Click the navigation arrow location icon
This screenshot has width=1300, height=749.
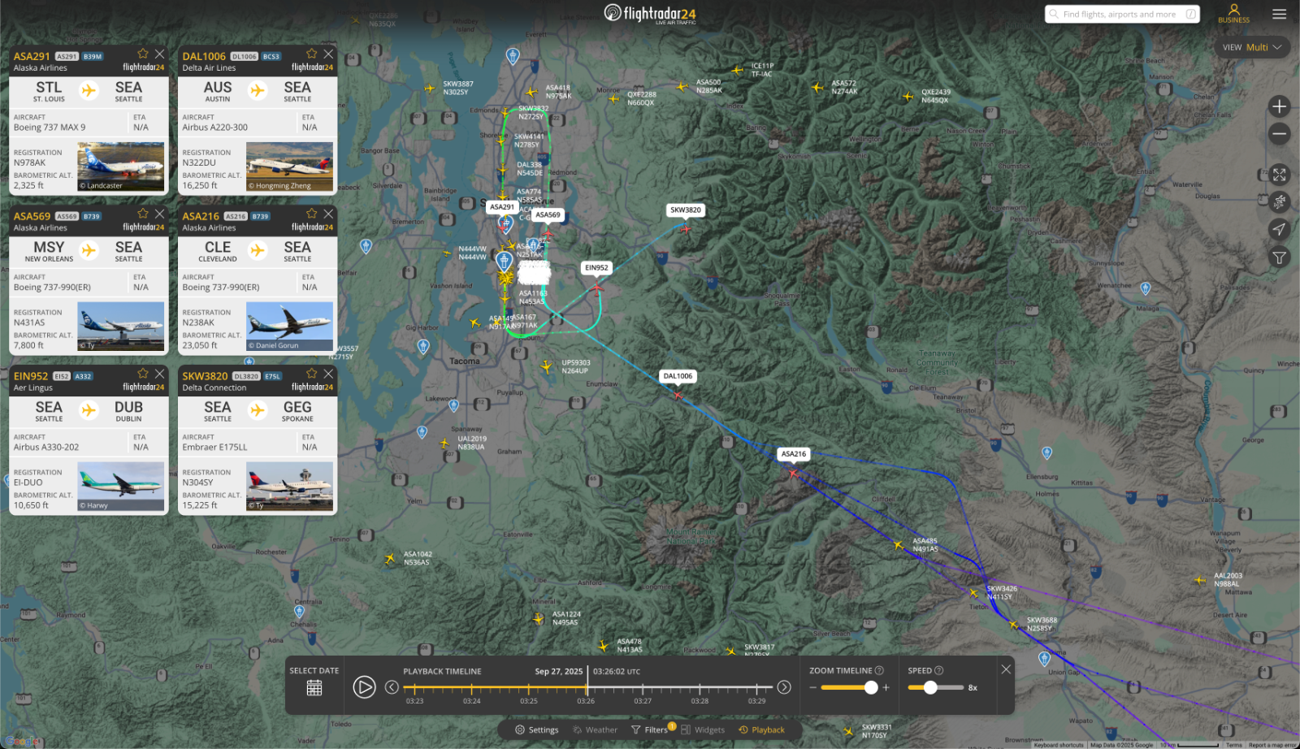[x=1279, y=230]
